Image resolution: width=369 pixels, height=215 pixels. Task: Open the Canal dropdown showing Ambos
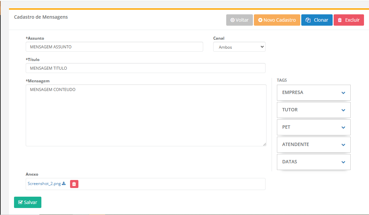[239, 47]
